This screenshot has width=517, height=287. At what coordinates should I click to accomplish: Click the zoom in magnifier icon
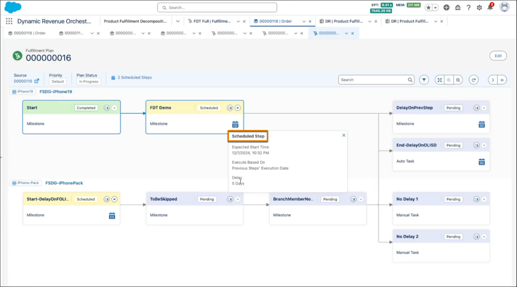[x=449, y=80]
